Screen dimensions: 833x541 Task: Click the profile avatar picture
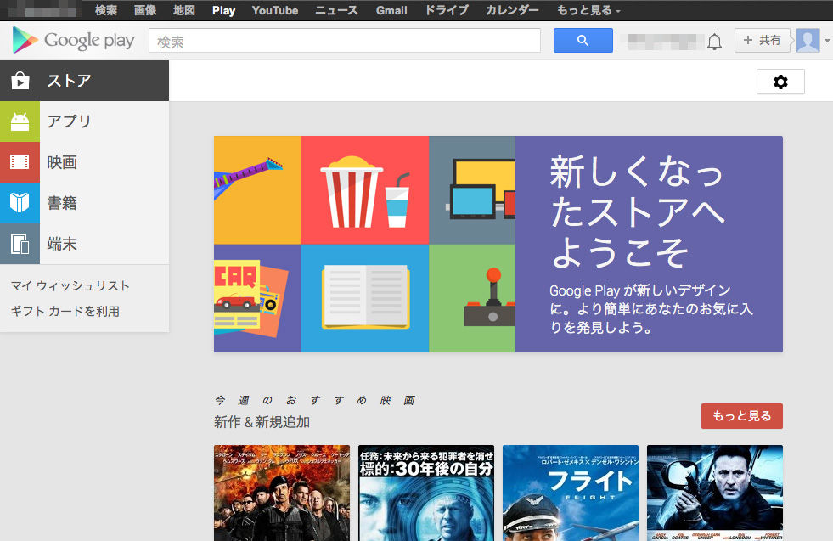pos(808,41)
